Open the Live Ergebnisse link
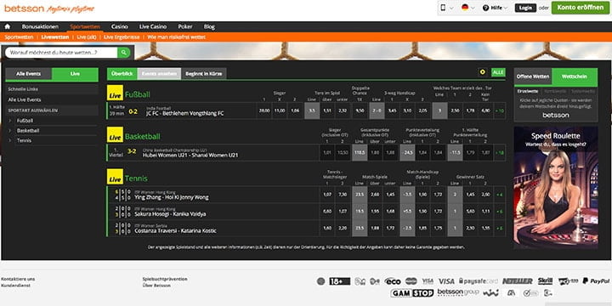 (x=121, y=37)
